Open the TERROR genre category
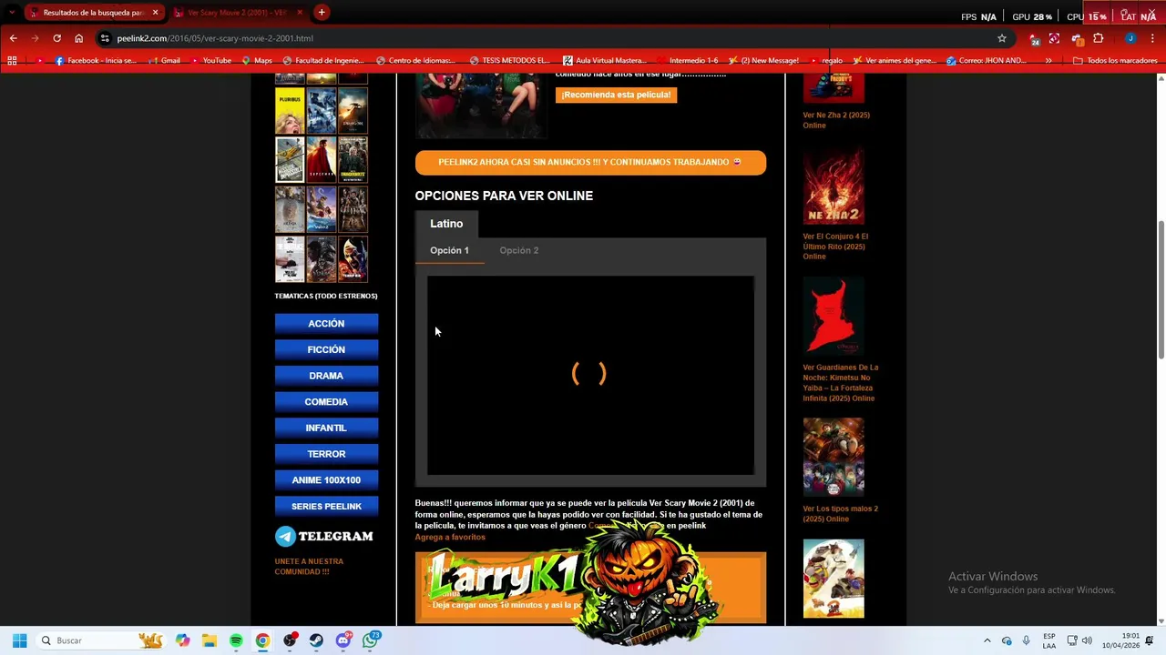Viewport: 1166px width, 655px height. point(326,454)
